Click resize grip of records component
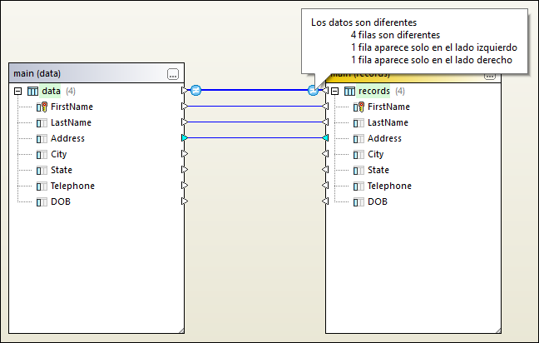This screenshot has height=343, width=539. 498,331
